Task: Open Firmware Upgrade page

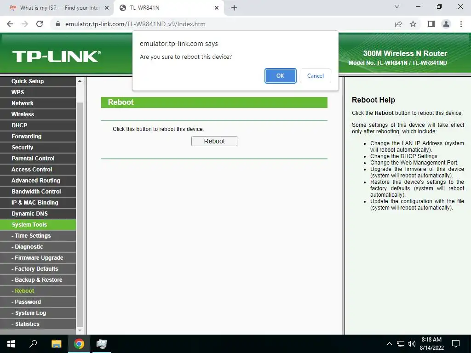Action: click(38, 258)
